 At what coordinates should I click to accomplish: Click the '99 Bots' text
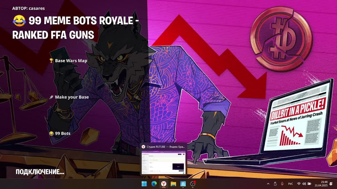pos(63,133)
